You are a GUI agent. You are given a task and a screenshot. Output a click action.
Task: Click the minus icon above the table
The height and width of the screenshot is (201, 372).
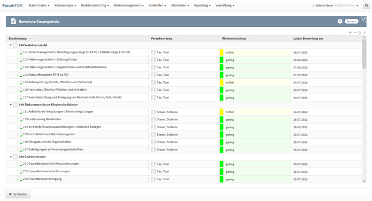[x=355, y=33]
